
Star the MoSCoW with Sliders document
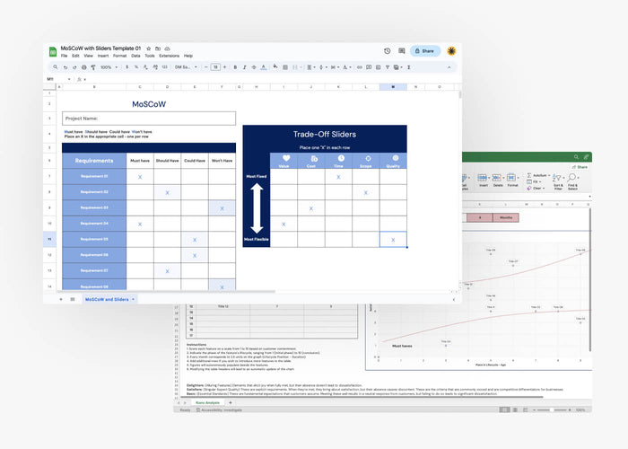pyautogui.click(x=150, y=48)
